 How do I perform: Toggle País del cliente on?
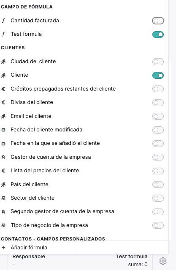coord(158,184)
